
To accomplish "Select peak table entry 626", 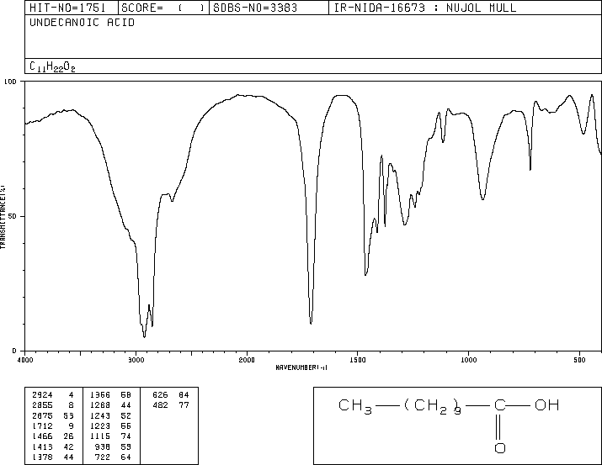I will point(161,395).
